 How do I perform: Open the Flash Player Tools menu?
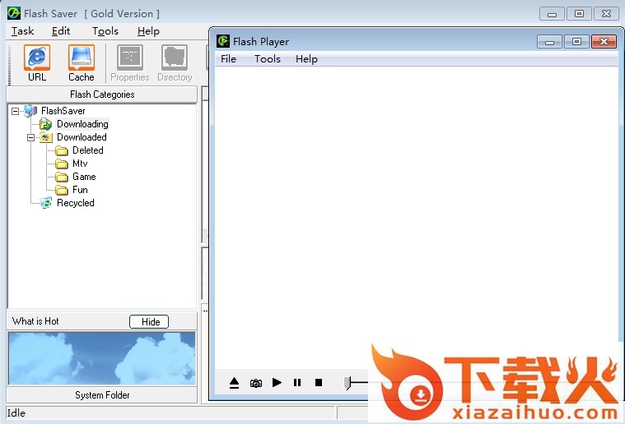click(x=267, y=59)
